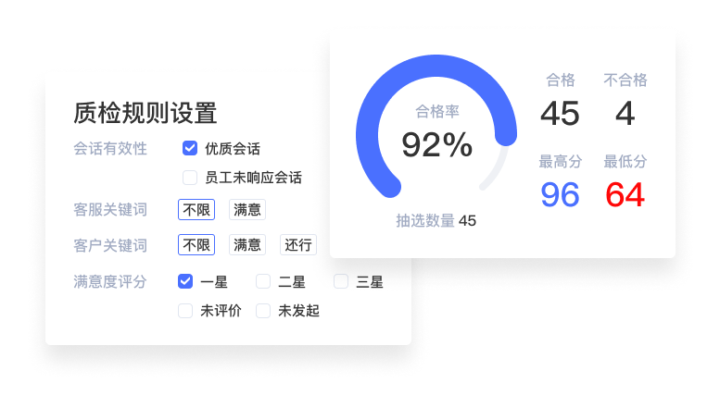Select 不限 for 客户关键词
This screenshot has height=395, width=720.
[x=196, y=245]
